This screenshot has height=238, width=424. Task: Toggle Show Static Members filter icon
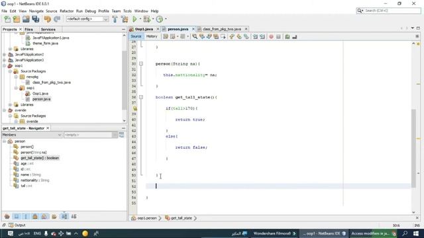point(26,216)
